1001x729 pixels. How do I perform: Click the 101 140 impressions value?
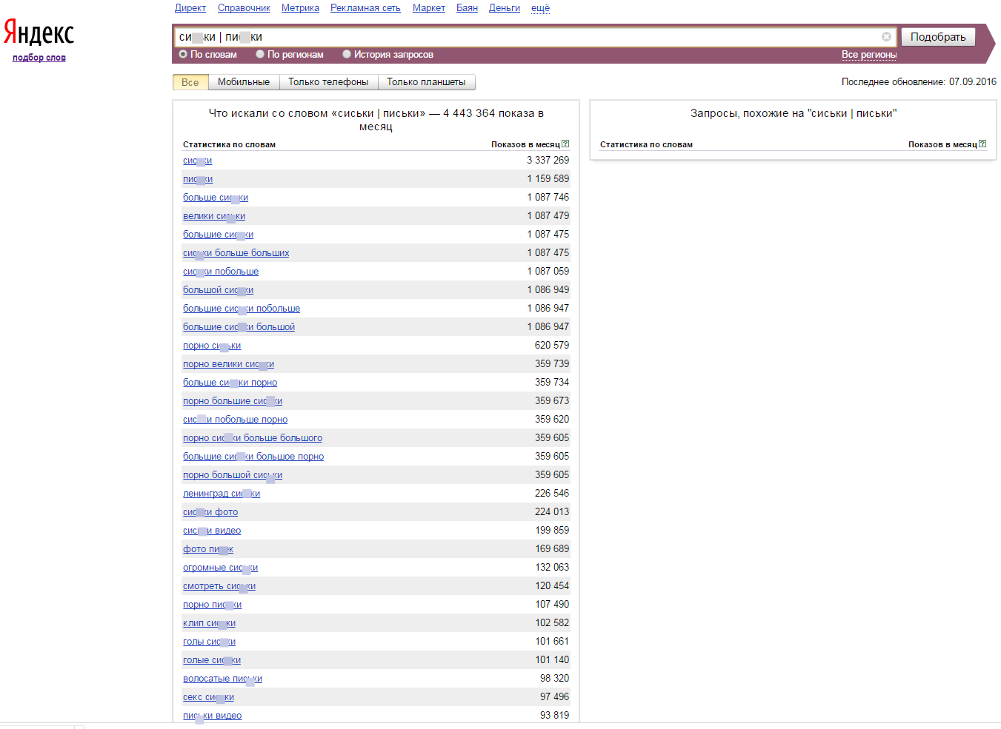pos(552,660)
